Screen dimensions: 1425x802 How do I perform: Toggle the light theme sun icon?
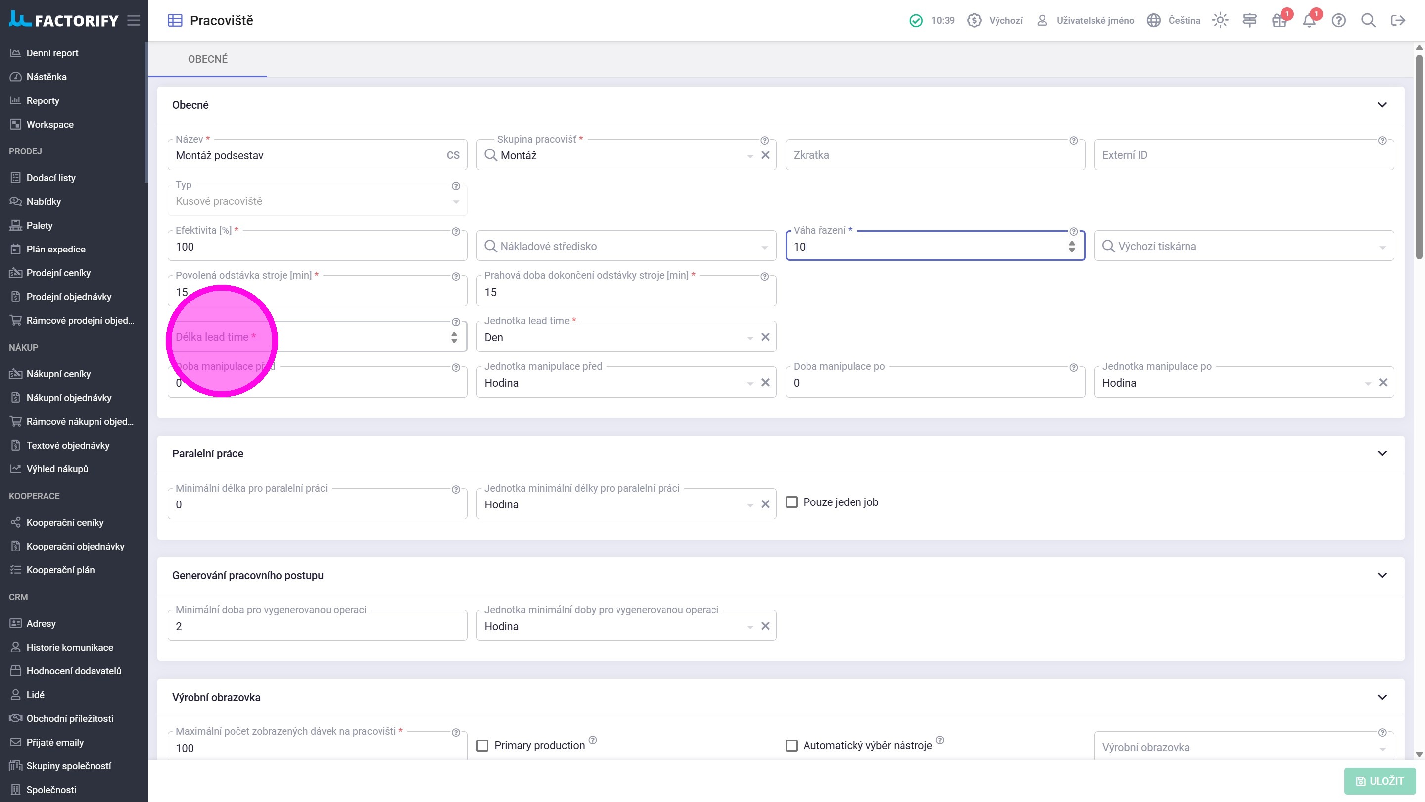pyautogui.click(x=1220, y=20)
